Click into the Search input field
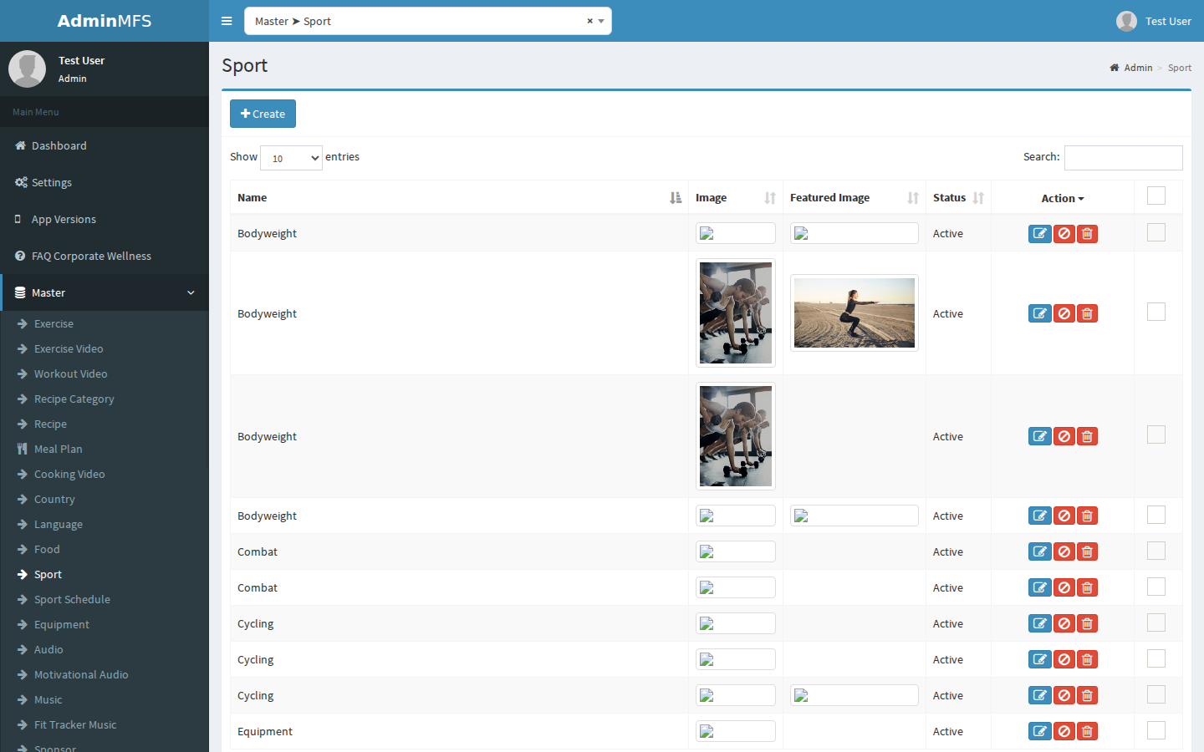This screenshot has width=1204, height=752. coord(1123,158)
